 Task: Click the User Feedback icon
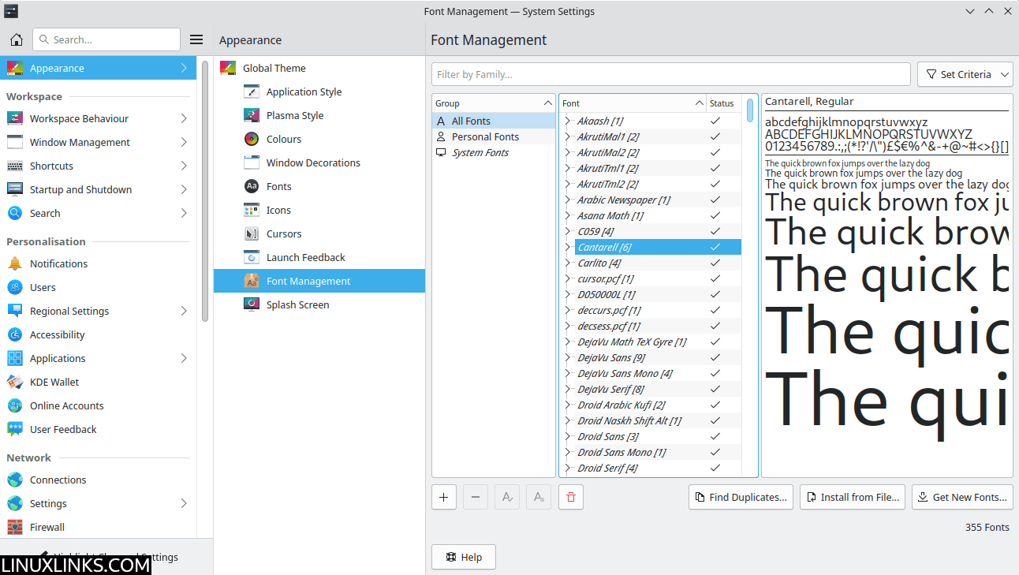click(15, 429)
